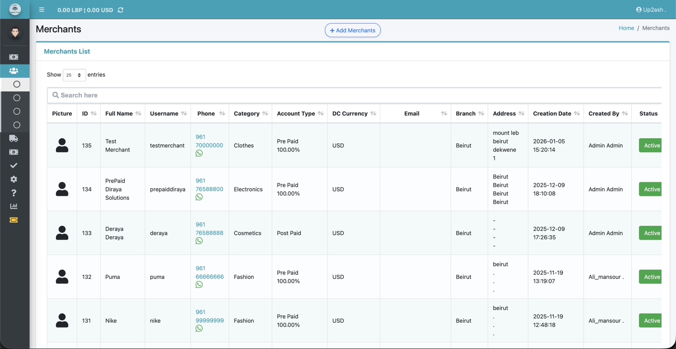Select the users group sidebar menu

coord(14,71)
